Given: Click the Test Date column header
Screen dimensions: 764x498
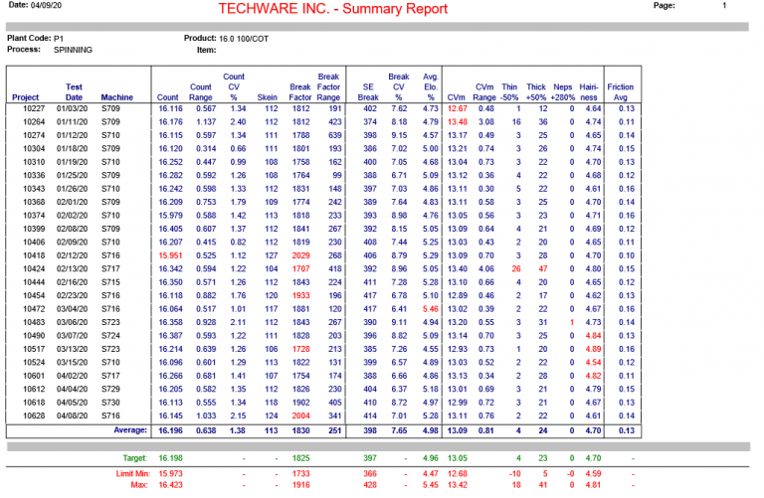Looking at the screenshot, I should [x=74, y=92].
